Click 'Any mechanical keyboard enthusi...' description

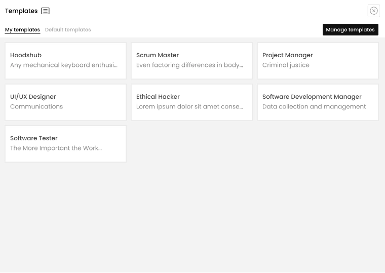(64, 65)
